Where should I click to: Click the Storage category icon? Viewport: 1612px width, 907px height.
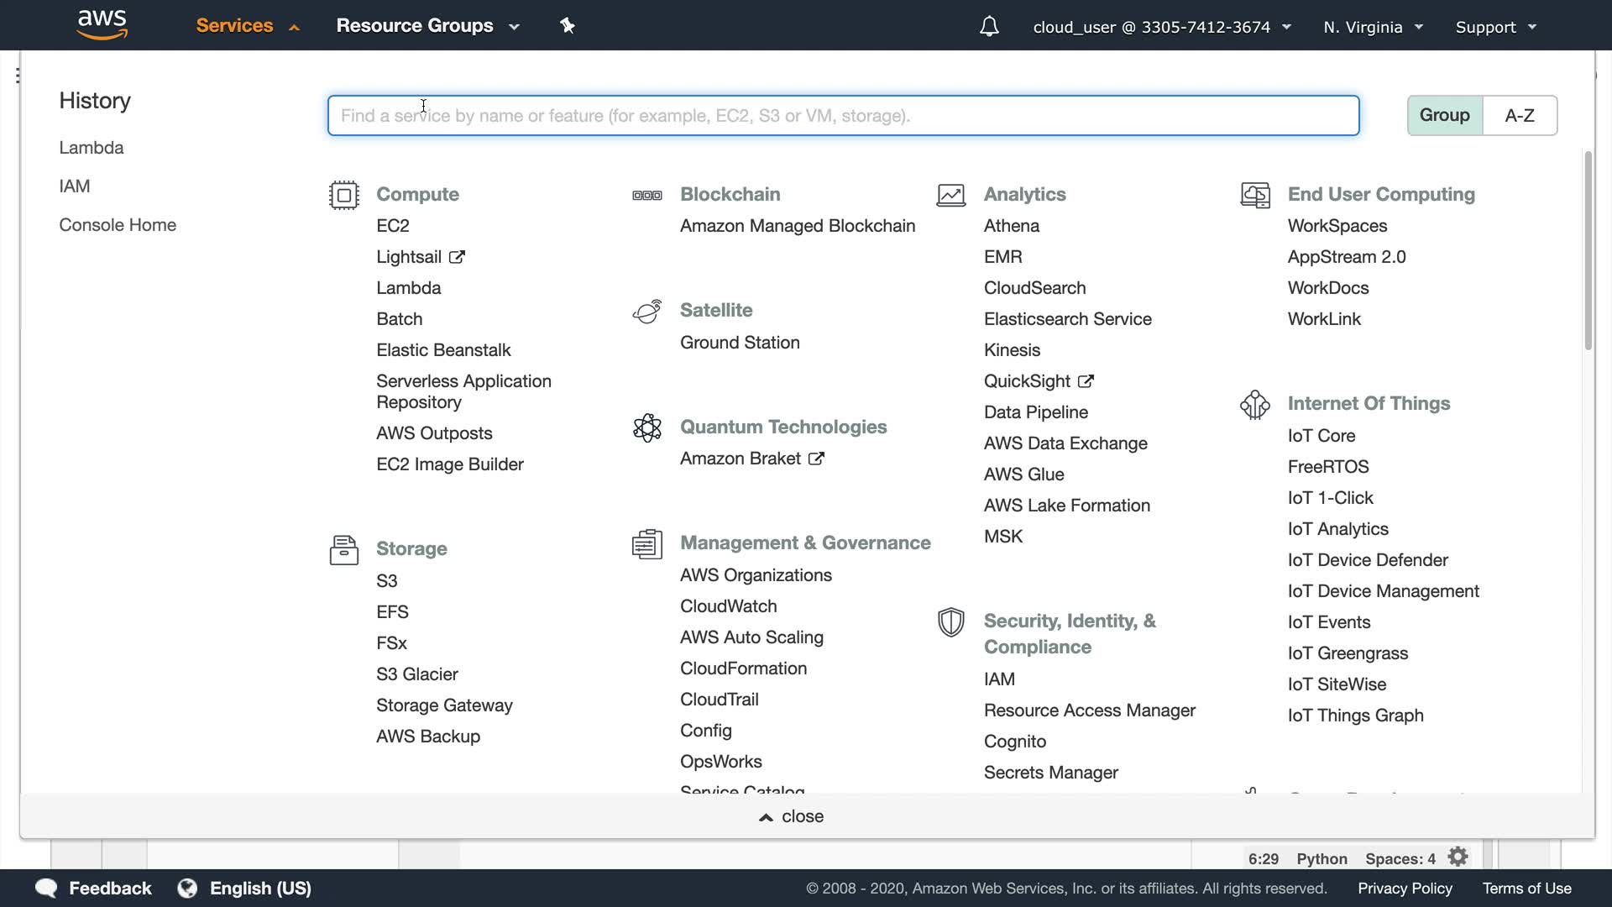pyautogui.click(x=344, y=550)
